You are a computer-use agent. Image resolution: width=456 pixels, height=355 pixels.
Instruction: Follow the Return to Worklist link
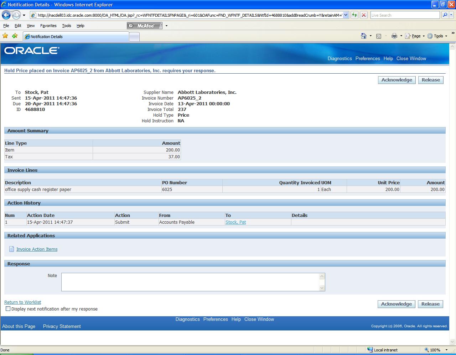(22, 302)
